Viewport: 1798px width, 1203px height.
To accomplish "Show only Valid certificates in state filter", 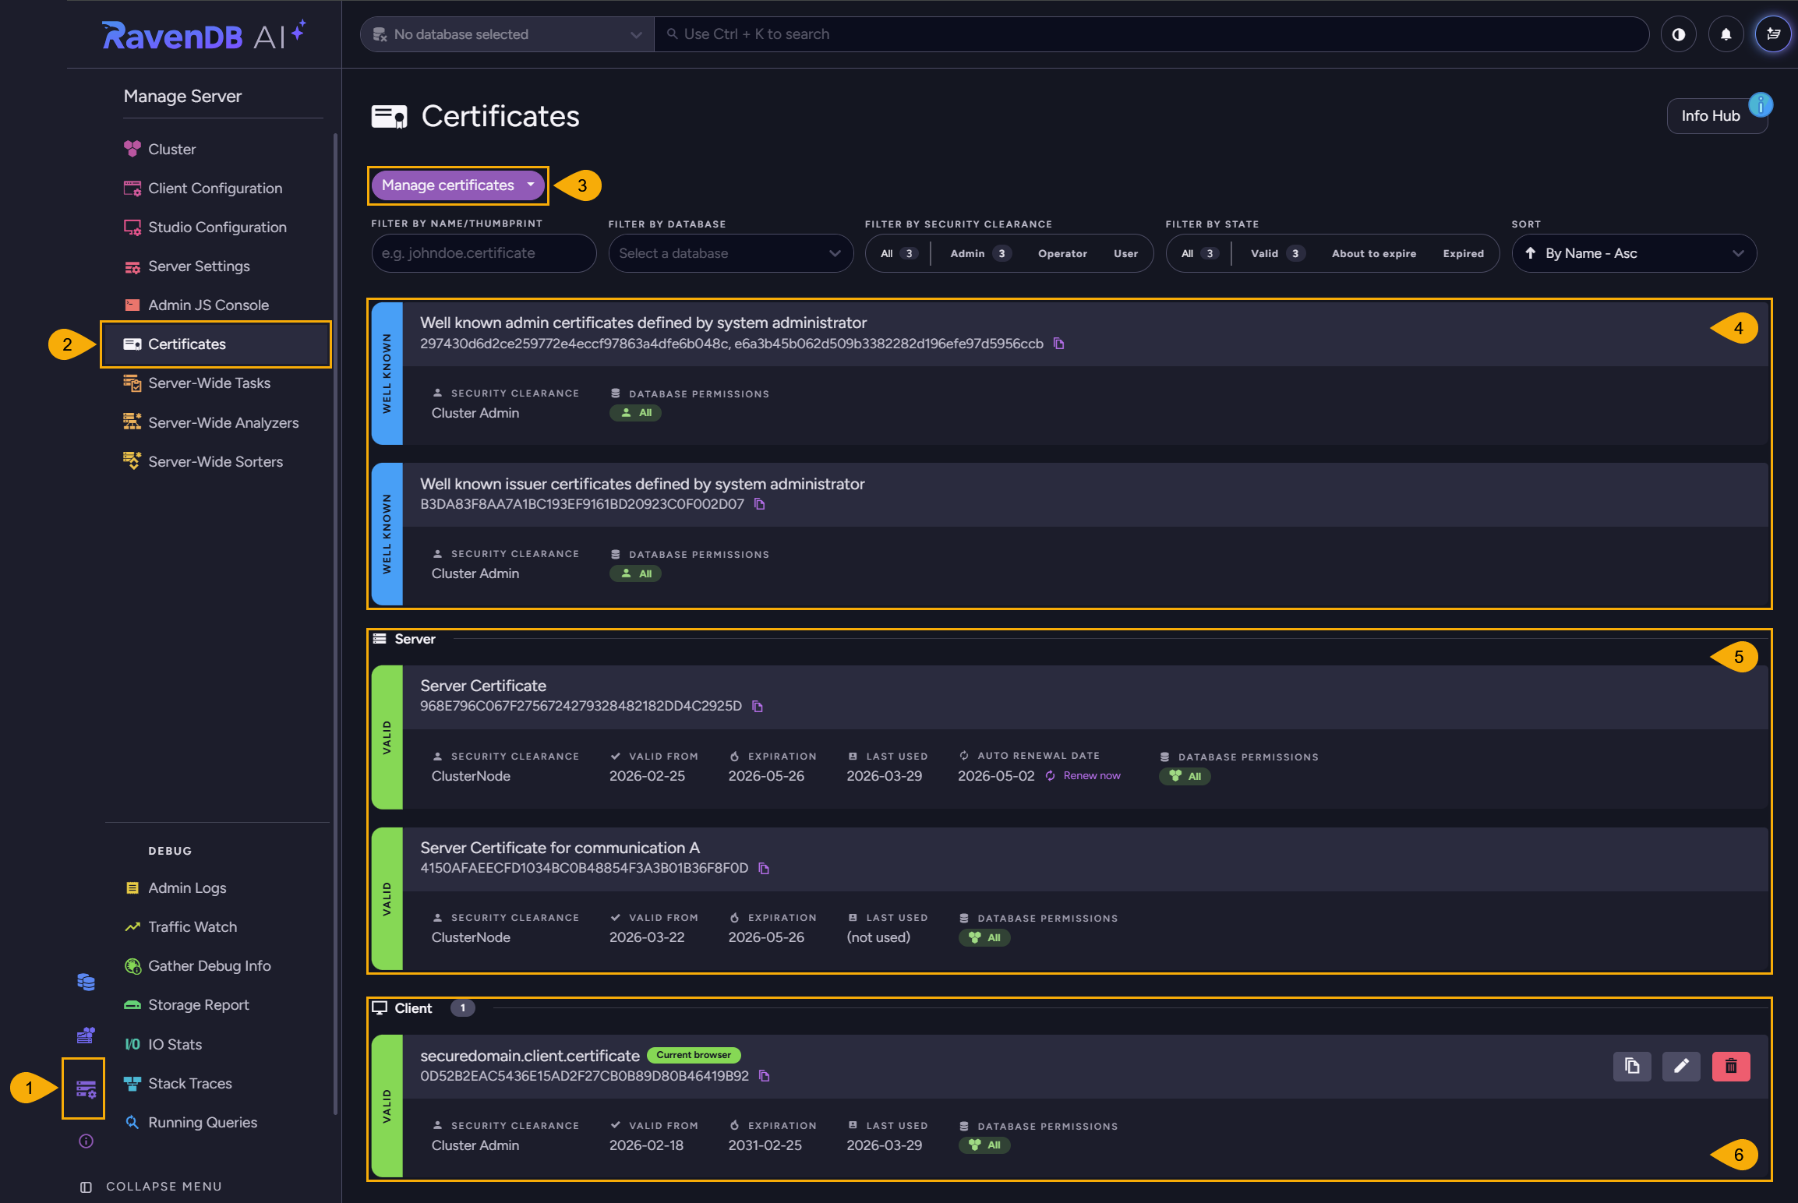I will 1266,253.
